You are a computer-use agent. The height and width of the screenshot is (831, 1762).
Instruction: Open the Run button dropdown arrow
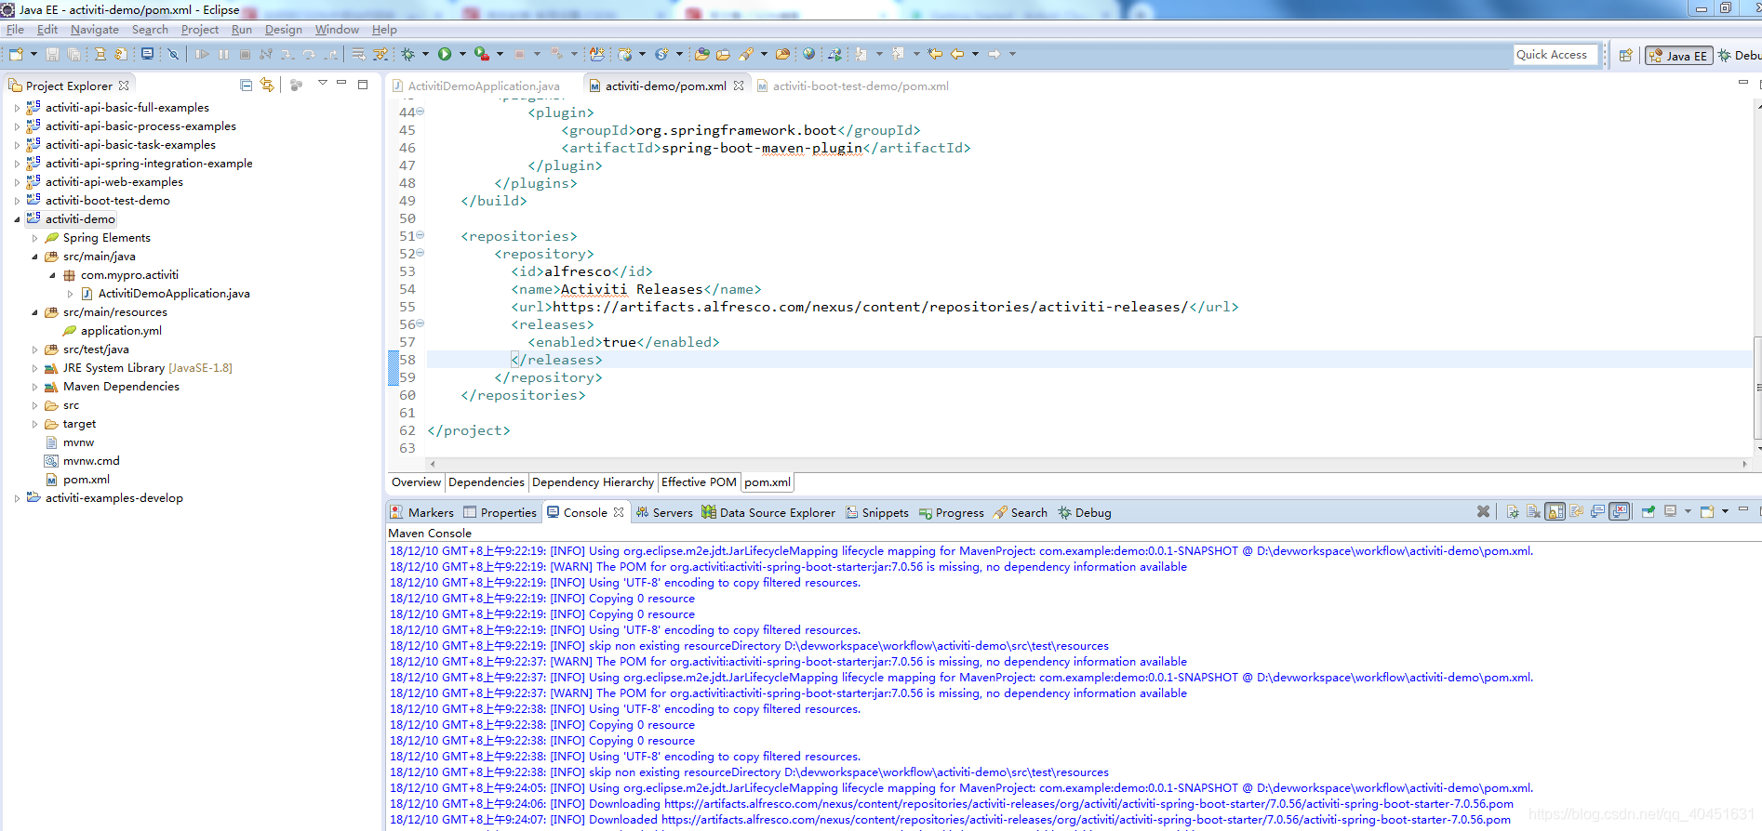click(x=462, y=54)
